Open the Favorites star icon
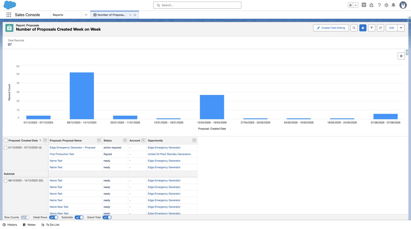This screenshot has height=229, width=411. pyautogui.click(x=350, y=5)
